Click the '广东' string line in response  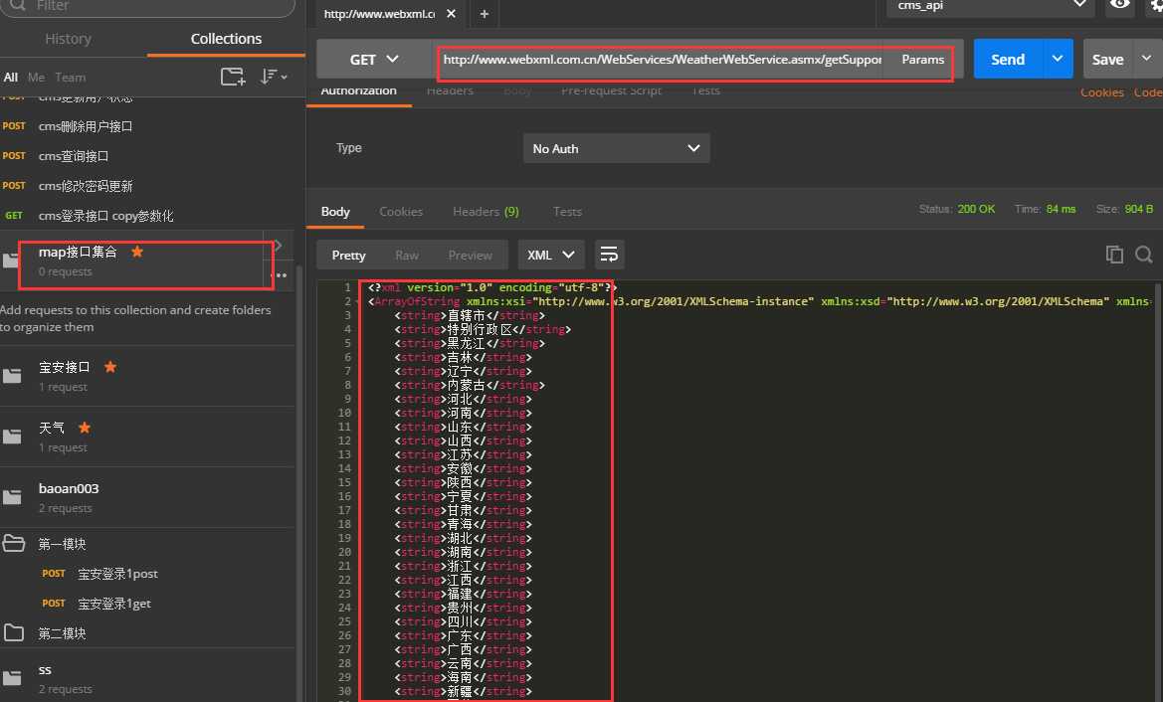pyautogui.click(x=463, y=635)
